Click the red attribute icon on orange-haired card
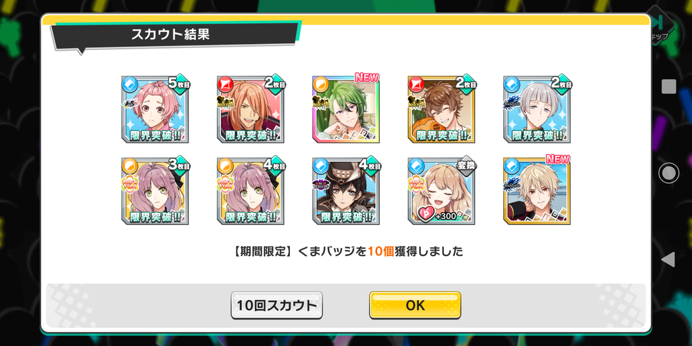 tap(226, 84)
